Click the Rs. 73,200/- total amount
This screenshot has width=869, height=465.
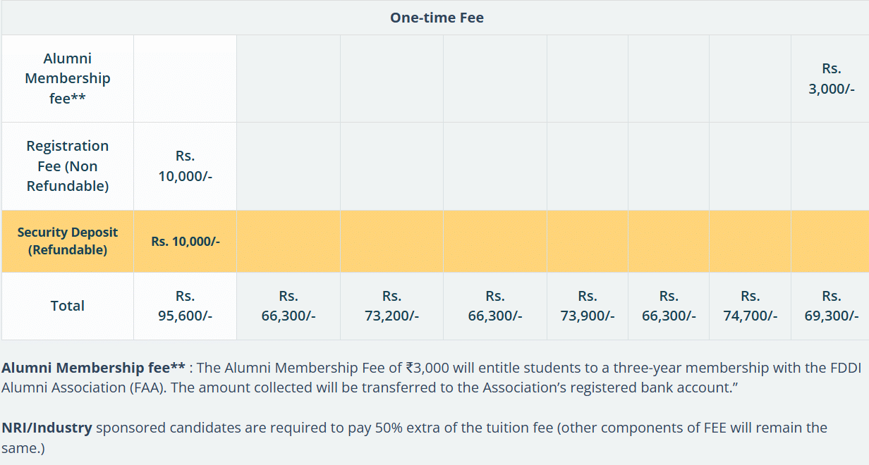tap(391, 306)
